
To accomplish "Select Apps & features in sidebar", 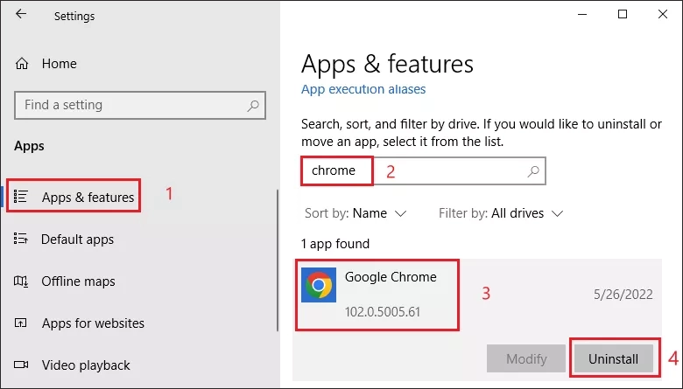I will tap(74, 197).
